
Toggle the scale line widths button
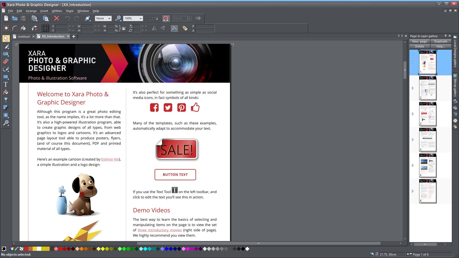[174, 28]
